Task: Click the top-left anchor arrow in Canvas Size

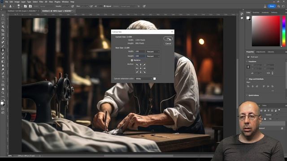Action: tap(137, 65)
